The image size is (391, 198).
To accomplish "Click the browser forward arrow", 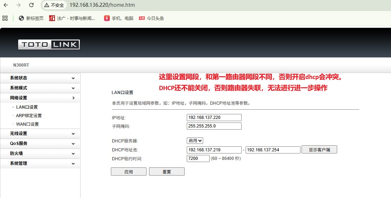I will (x=19, y=5).
